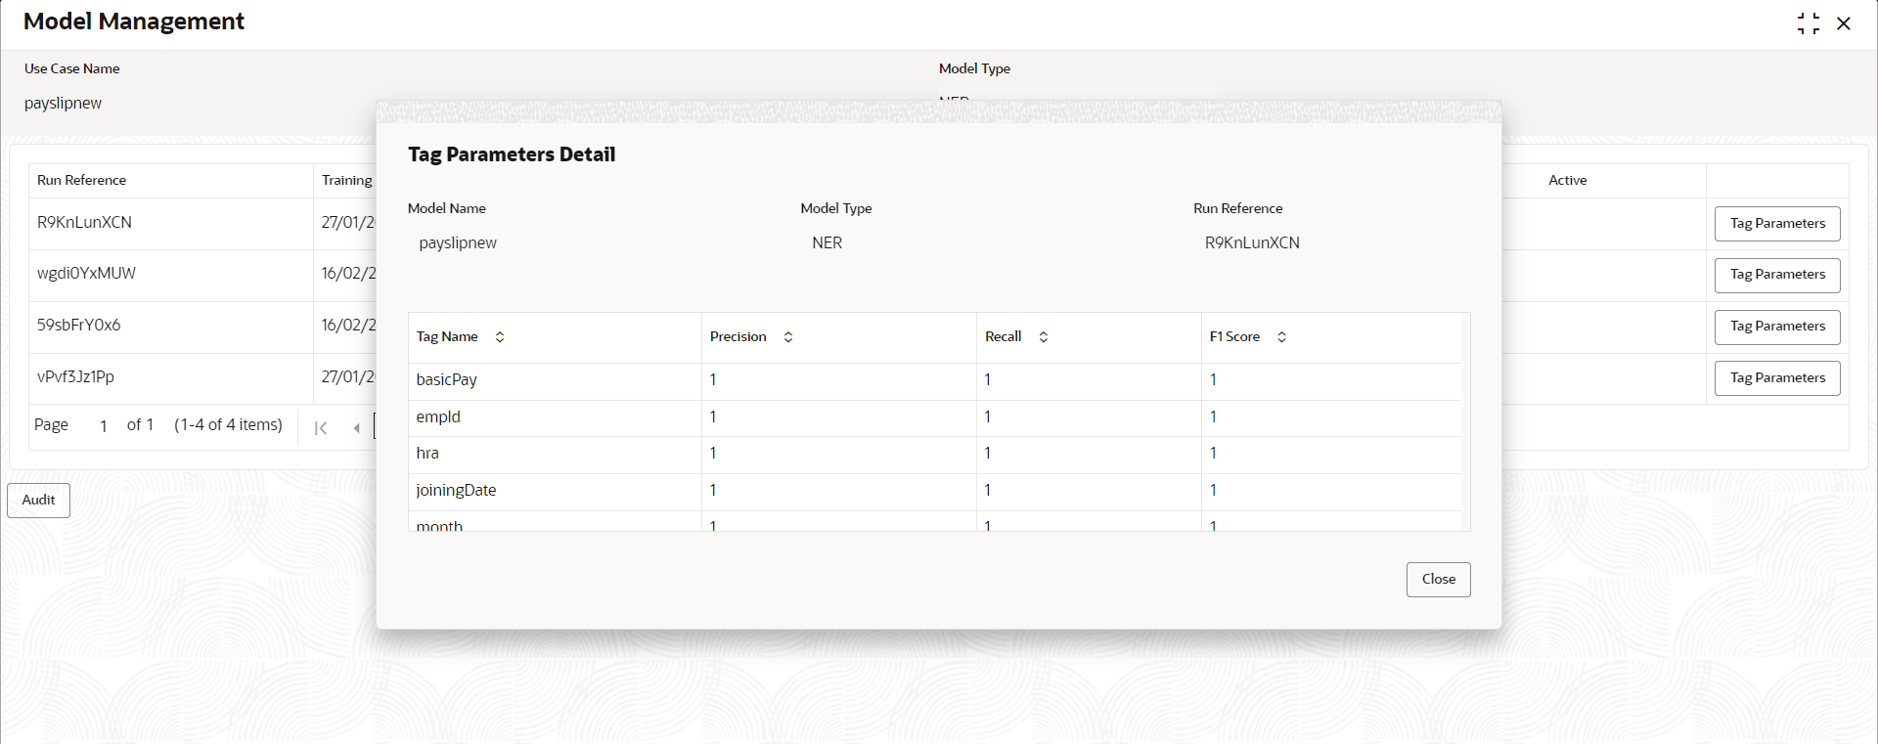Click the Active column header
This screenshot has height=744, width=1878.
pyautogui.click(x=1567, y=181)
